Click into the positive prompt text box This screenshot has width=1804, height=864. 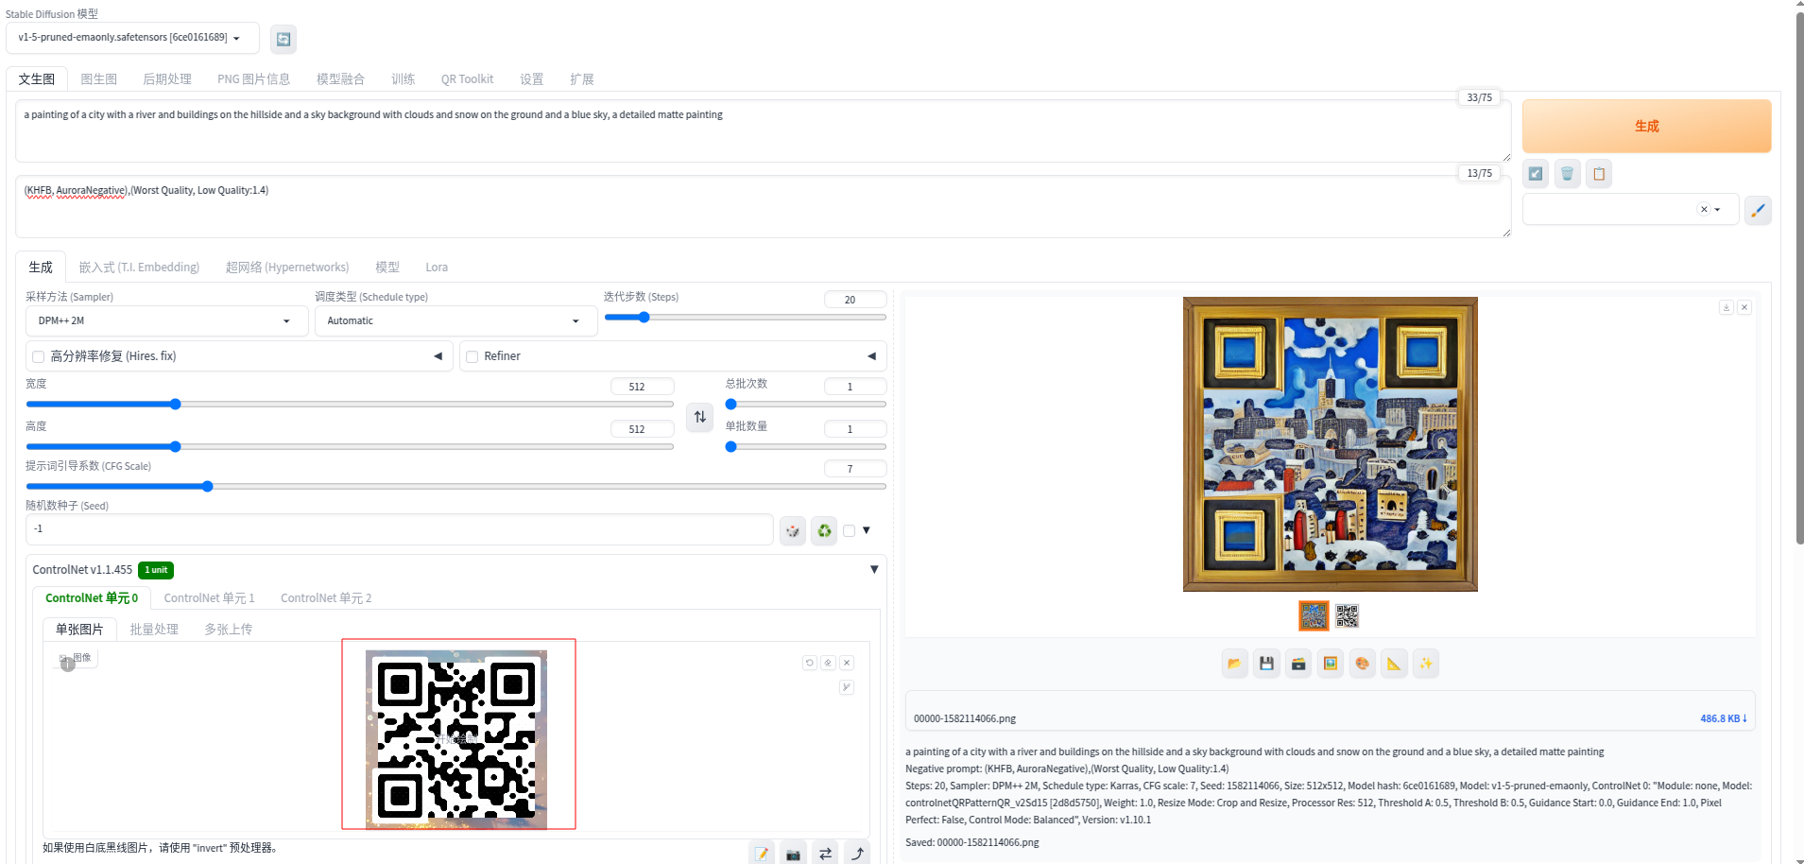[x=763, y=130]
